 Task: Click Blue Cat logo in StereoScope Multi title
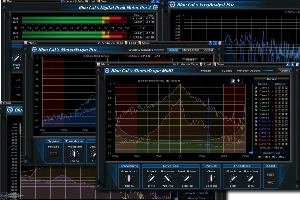click(107, 71)
